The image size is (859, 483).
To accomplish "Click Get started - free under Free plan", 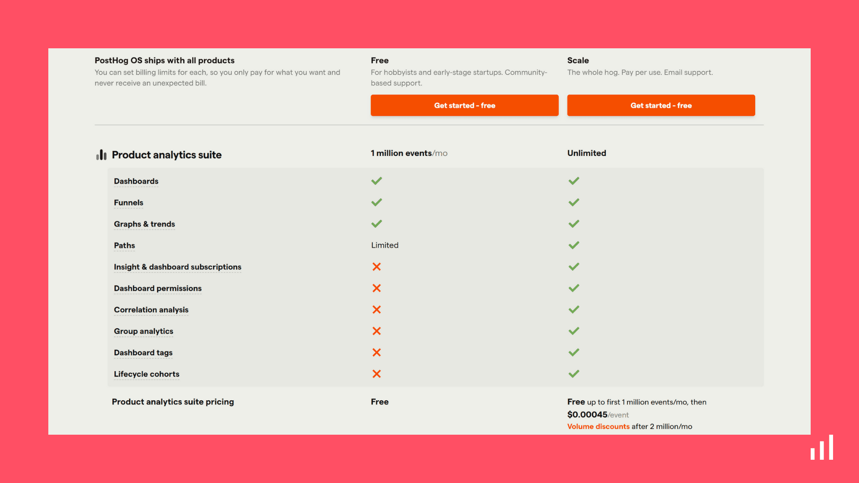I will point(464,106).
